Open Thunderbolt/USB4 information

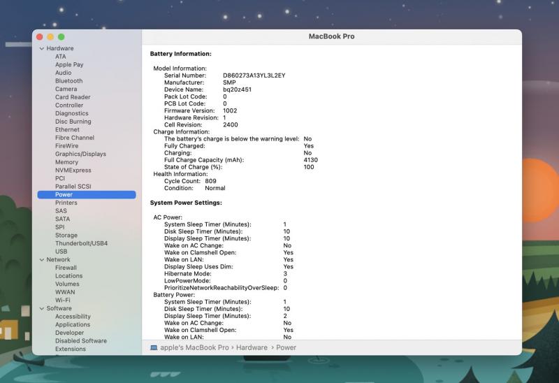tap(81, 243)
